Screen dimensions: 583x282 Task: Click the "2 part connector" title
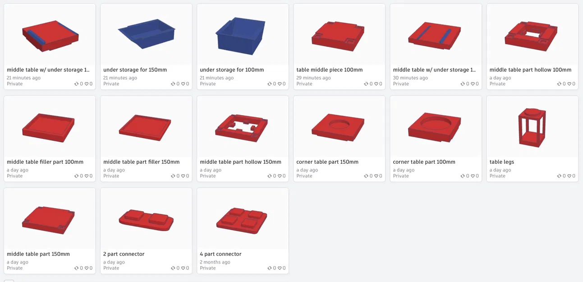point(124,254)
